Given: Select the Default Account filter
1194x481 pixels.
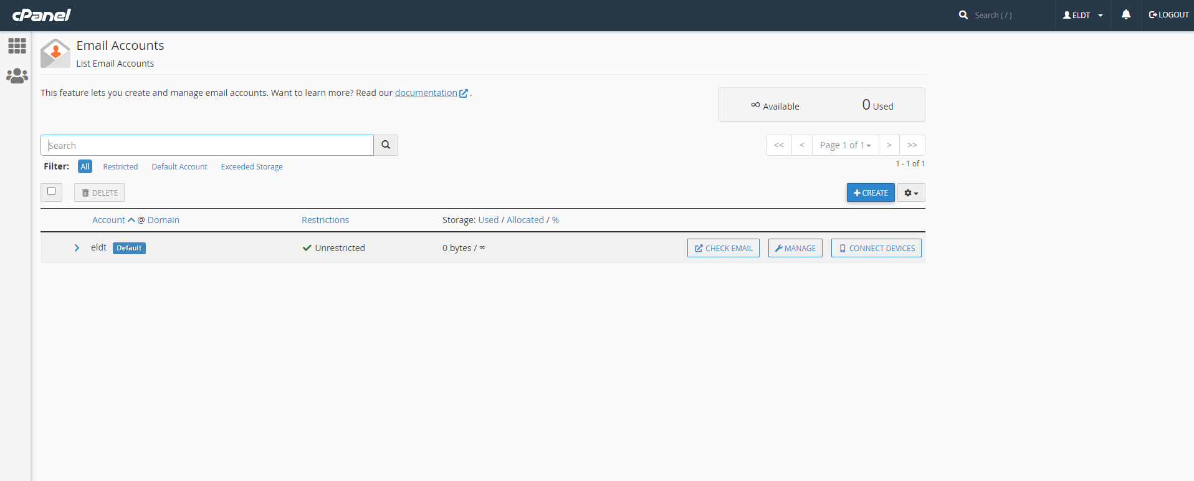Looking at the screenshot, I should 179,167.
